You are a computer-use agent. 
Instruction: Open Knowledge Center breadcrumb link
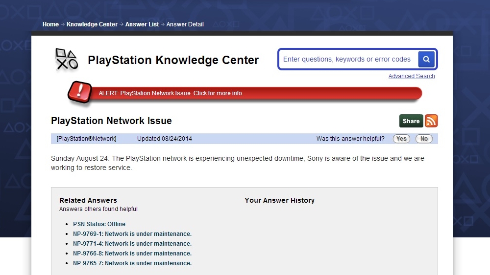click(92, 24)
